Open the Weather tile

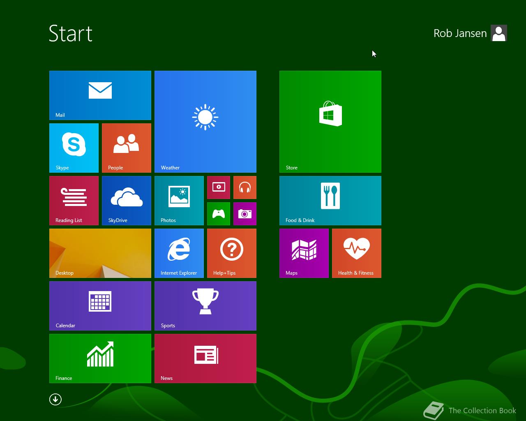(x=205, y=122)
